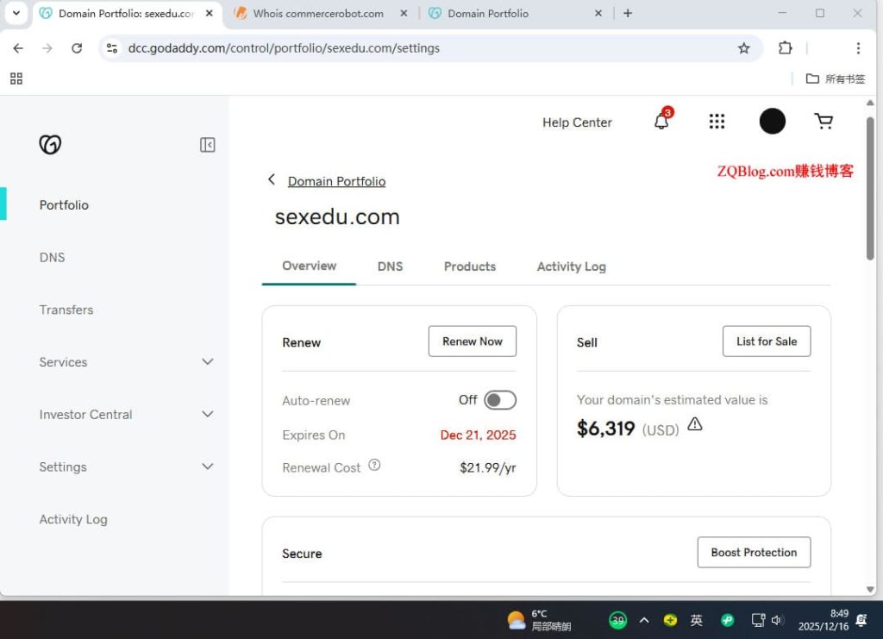Switch to the Overview tab
Viewport: 883px width, 639px height.
coord(309,266)
